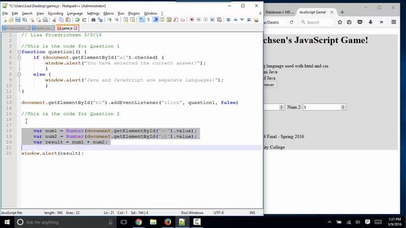
Task: Undo with the green arrow icon
Action: point(77,20)
